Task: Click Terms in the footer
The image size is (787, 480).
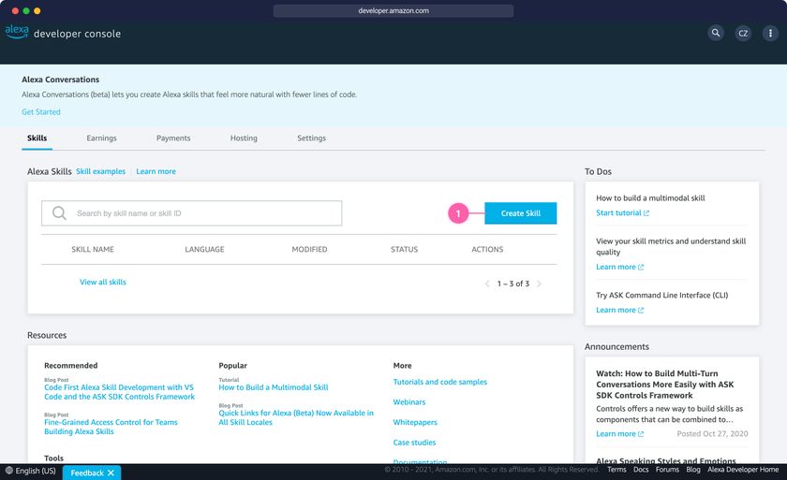Action: (x=616, y=470)
